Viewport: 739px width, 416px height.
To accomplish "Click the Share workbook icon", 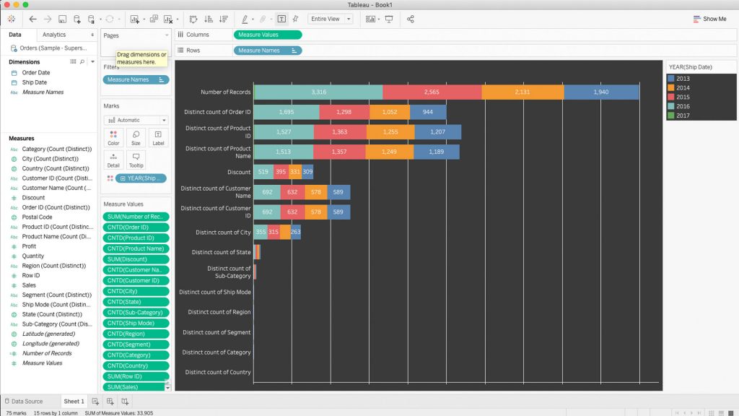I will pos(411,19).
